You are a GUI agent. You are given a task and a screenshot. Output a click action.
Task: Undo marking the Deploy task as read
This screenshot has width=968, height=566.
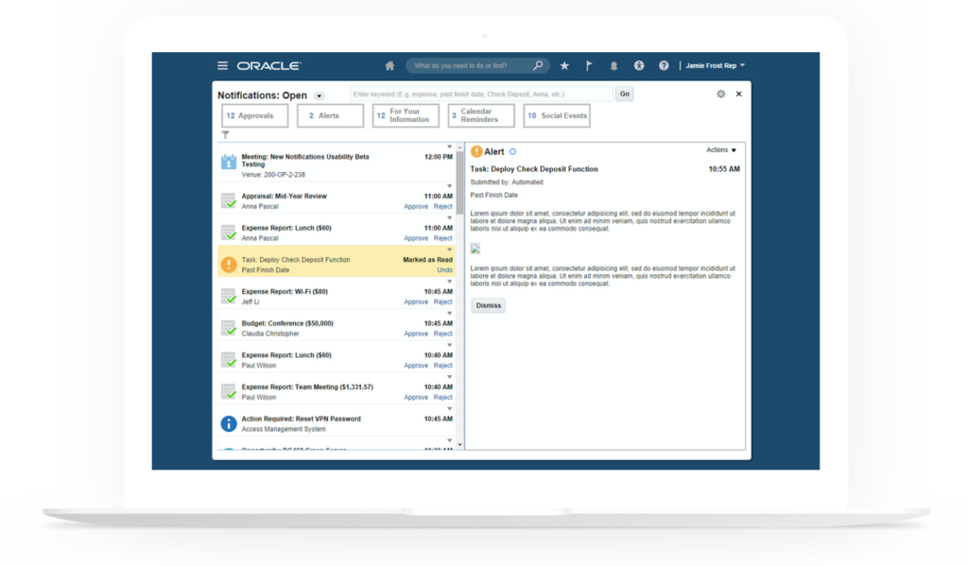(x=444, y=270)
